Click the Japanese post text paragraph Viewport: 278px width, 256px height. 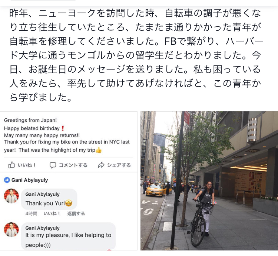pyautogui.click(x=136, y=55)
